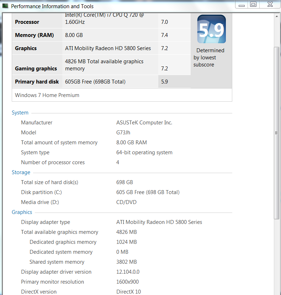Click the Determined by lowest subscore text
The image size is (281, 295).
point(209,58)
